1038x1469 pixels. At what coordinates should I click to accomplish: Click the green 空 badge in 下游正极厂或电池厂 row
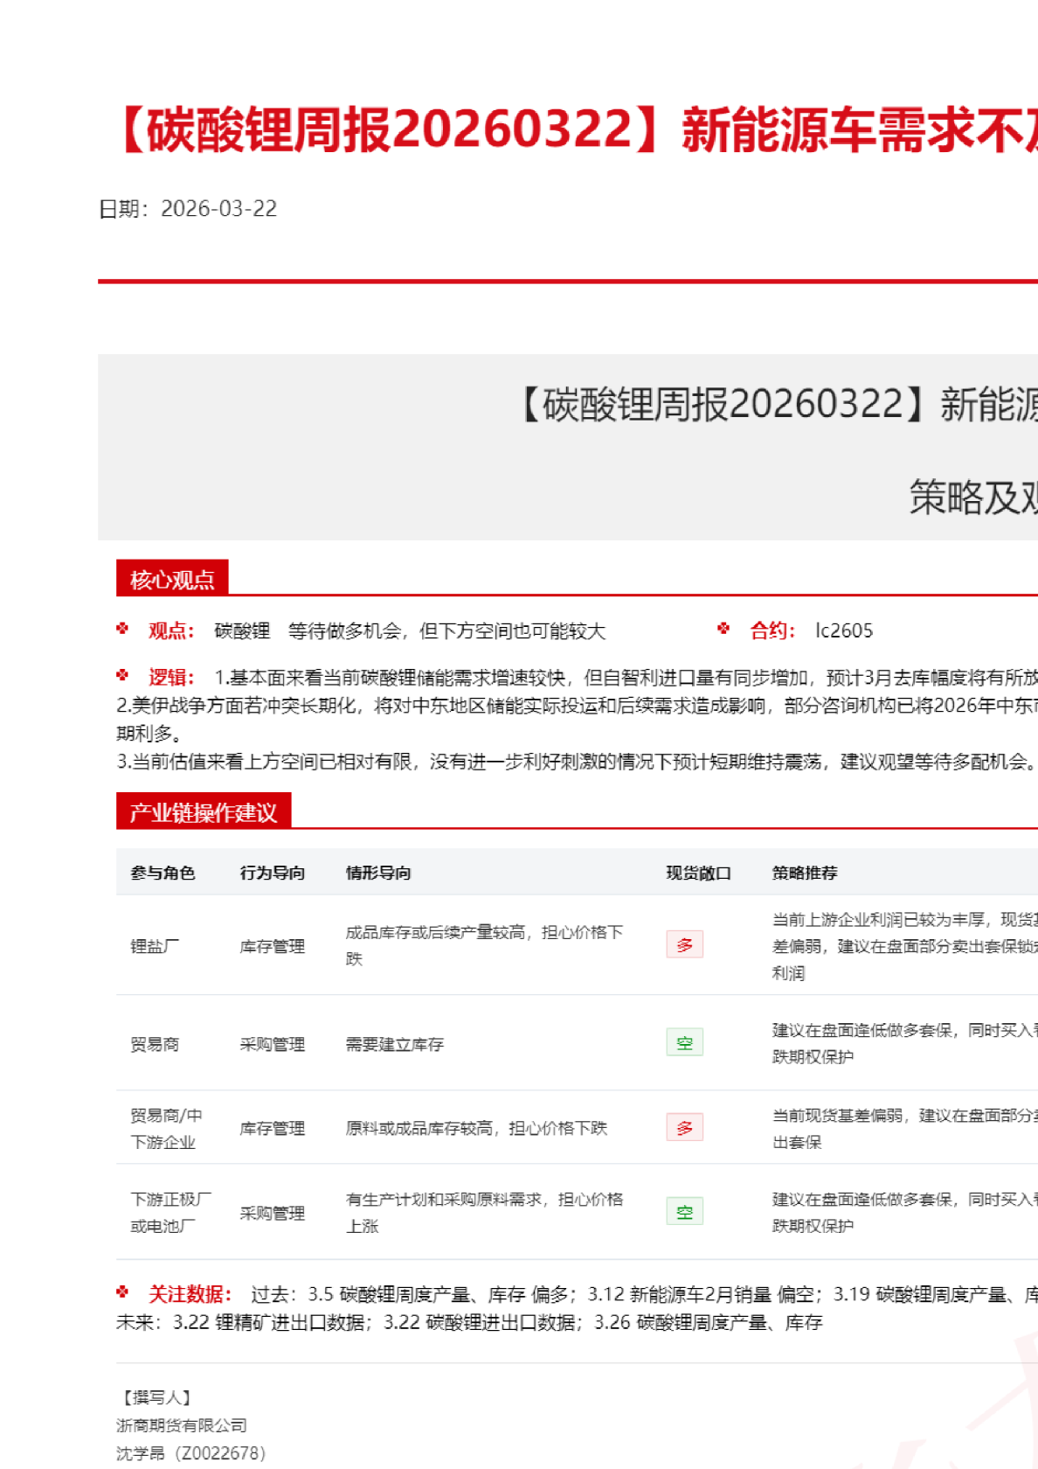684,1211
